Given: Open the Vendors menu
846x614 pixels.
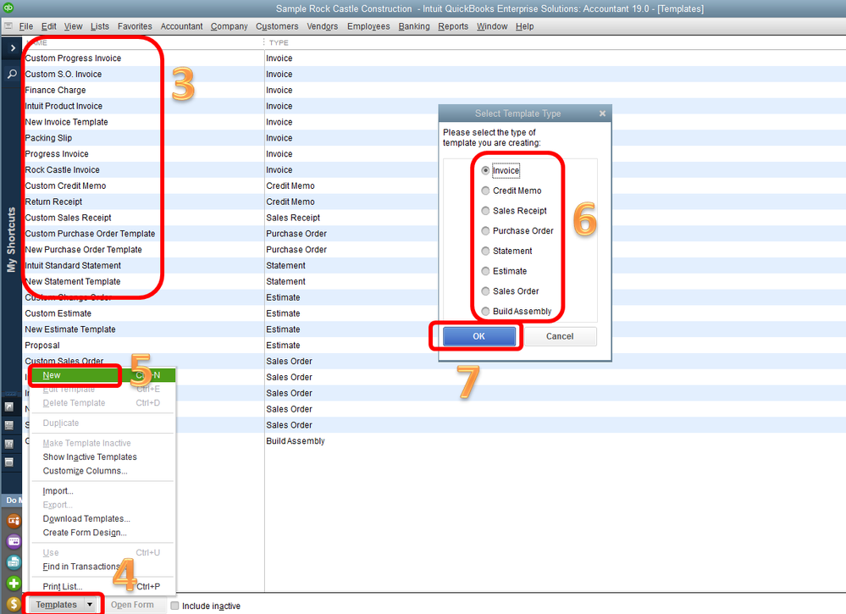Looking at the screenshot, I should tap(323, 26).
